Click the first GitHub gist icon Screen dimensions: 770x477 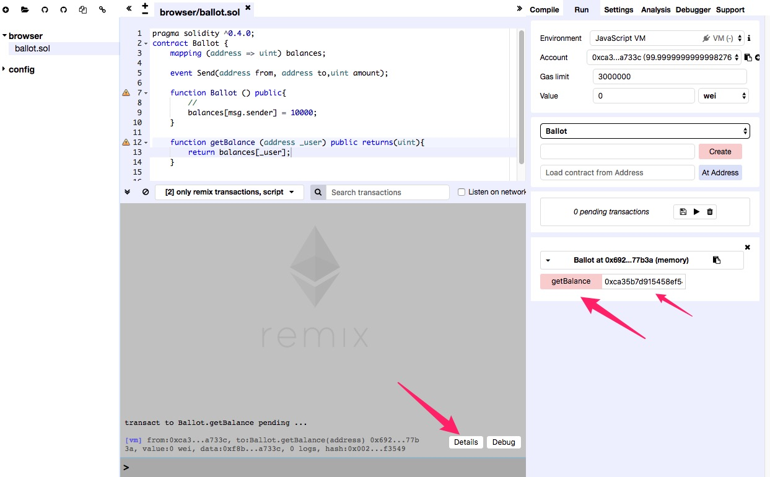(x=45, y=10)
